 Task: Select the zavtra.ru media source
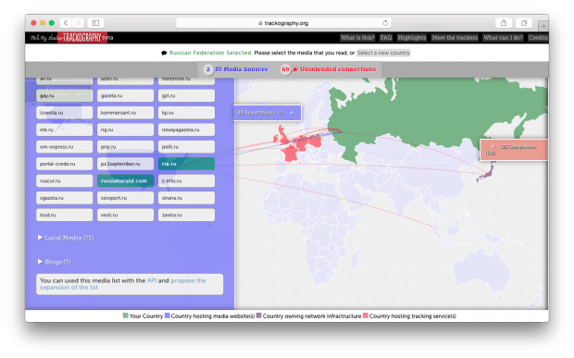[186, 215]
